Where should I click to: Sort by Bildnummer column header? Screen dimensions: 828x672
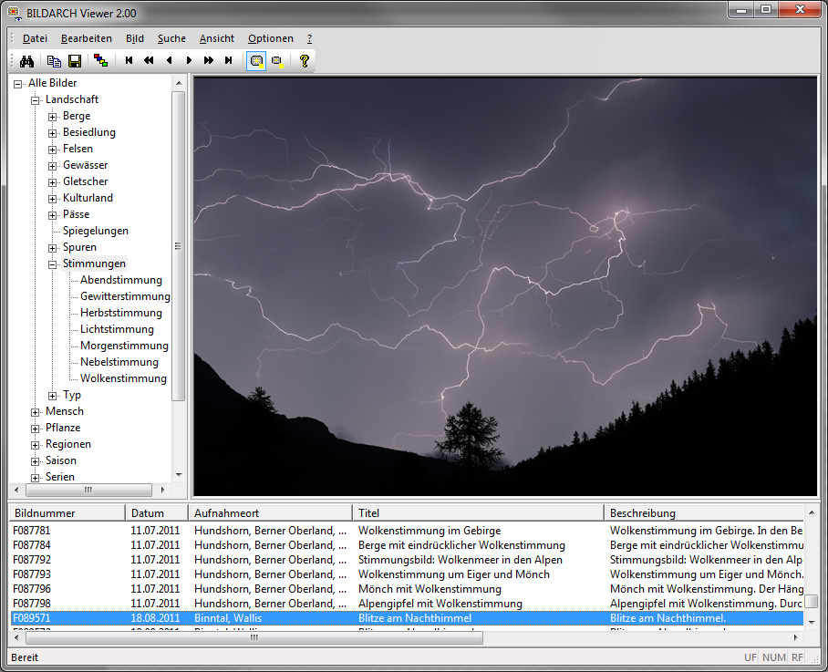pos(67,513)
